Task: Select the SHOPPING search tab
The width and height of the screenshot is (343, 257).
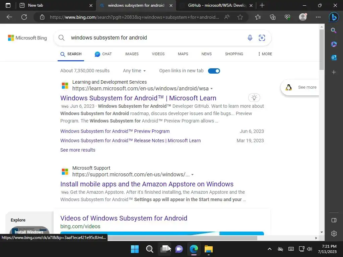Action: 234,54
